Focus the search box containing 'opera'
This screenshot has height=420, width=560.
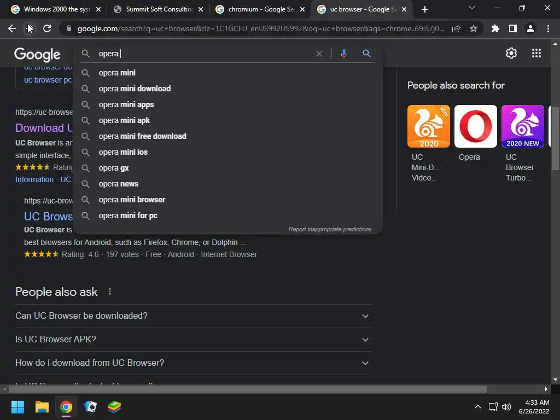206,54
